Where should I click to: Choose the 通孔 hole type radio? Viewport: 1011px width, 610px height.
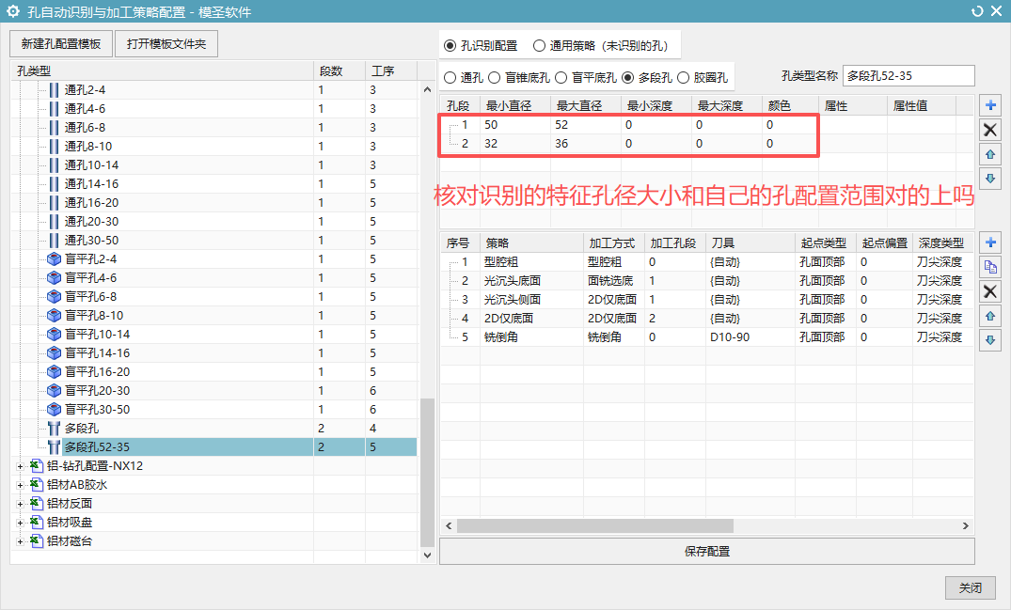pos(450,77)
